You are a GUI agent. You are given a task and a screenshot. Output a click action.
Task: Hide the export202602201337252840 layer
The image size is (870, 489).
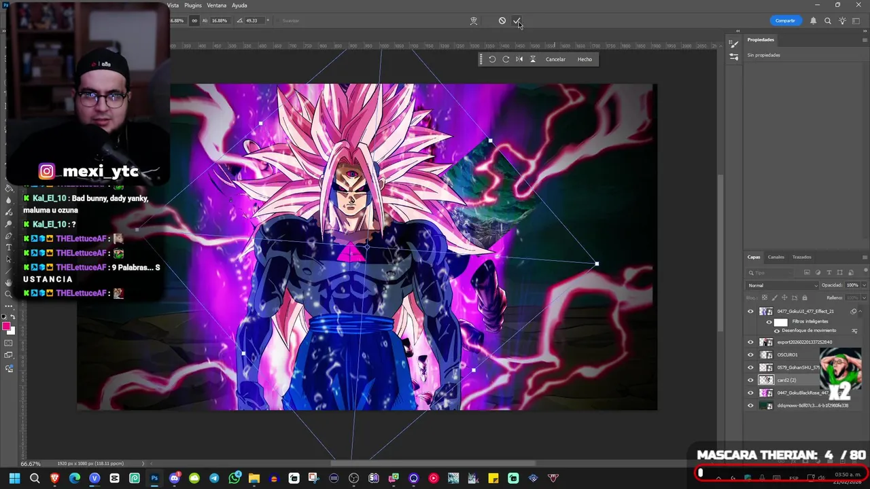tap(750, 342)
